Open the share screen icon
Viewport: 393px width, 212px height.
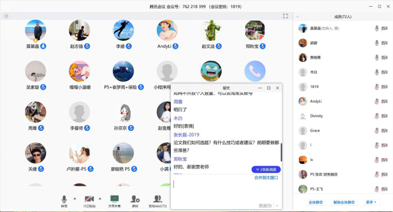[x=115, y=199]
